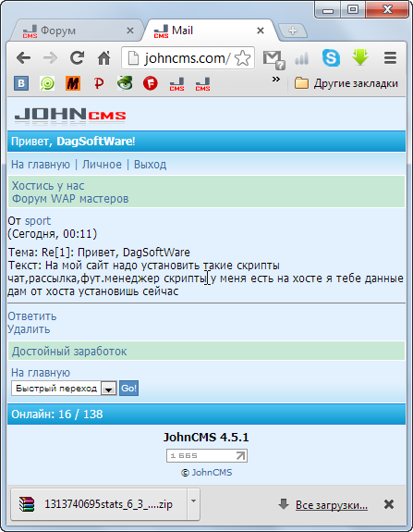Viewport: 413px width, 532px height.
Task: Reload the page with the refresh icon
Action: point(78,58)
